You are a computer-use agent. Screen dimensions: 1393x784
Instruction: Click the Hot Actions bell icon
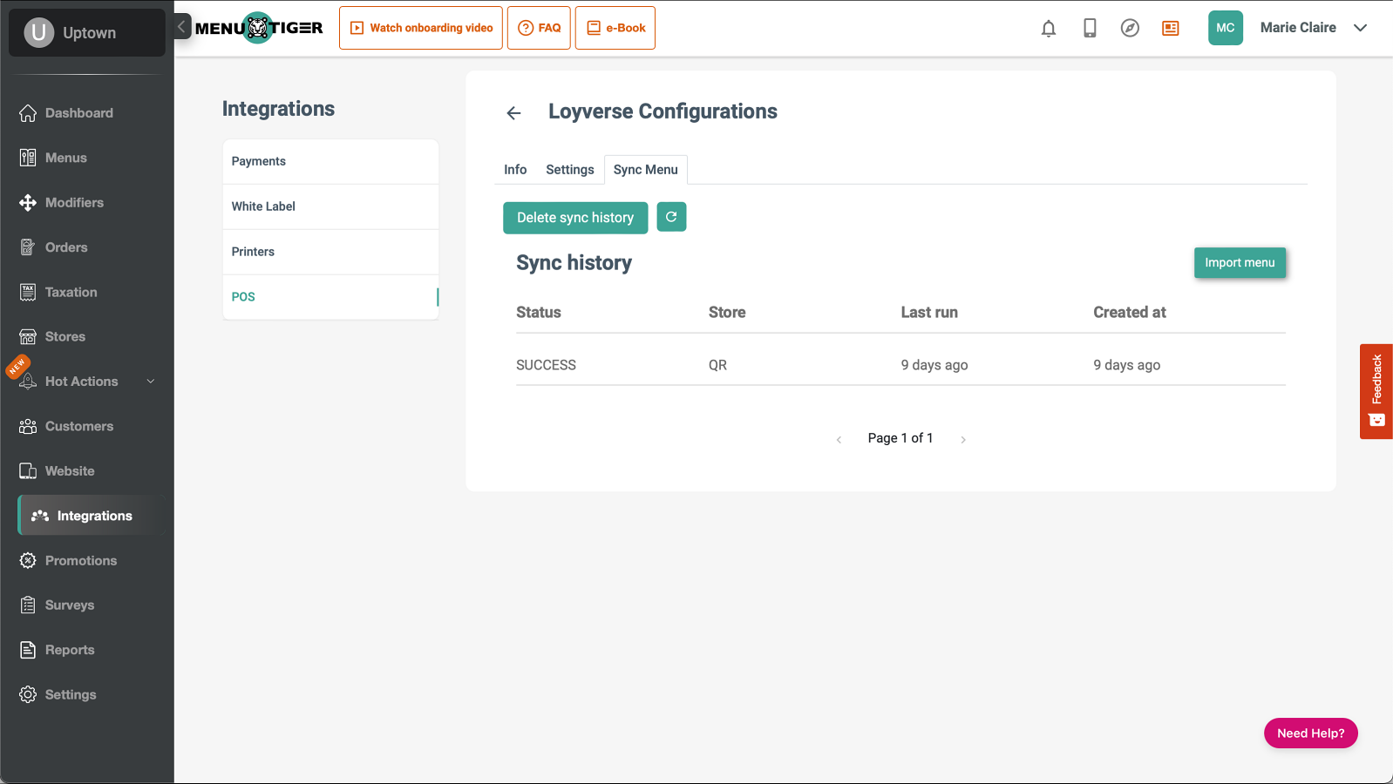(28, 382)
